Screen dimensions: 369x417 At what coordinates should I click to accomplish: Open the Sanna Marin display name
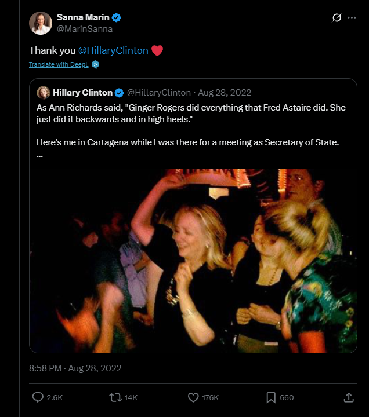(x=82, y=17)
